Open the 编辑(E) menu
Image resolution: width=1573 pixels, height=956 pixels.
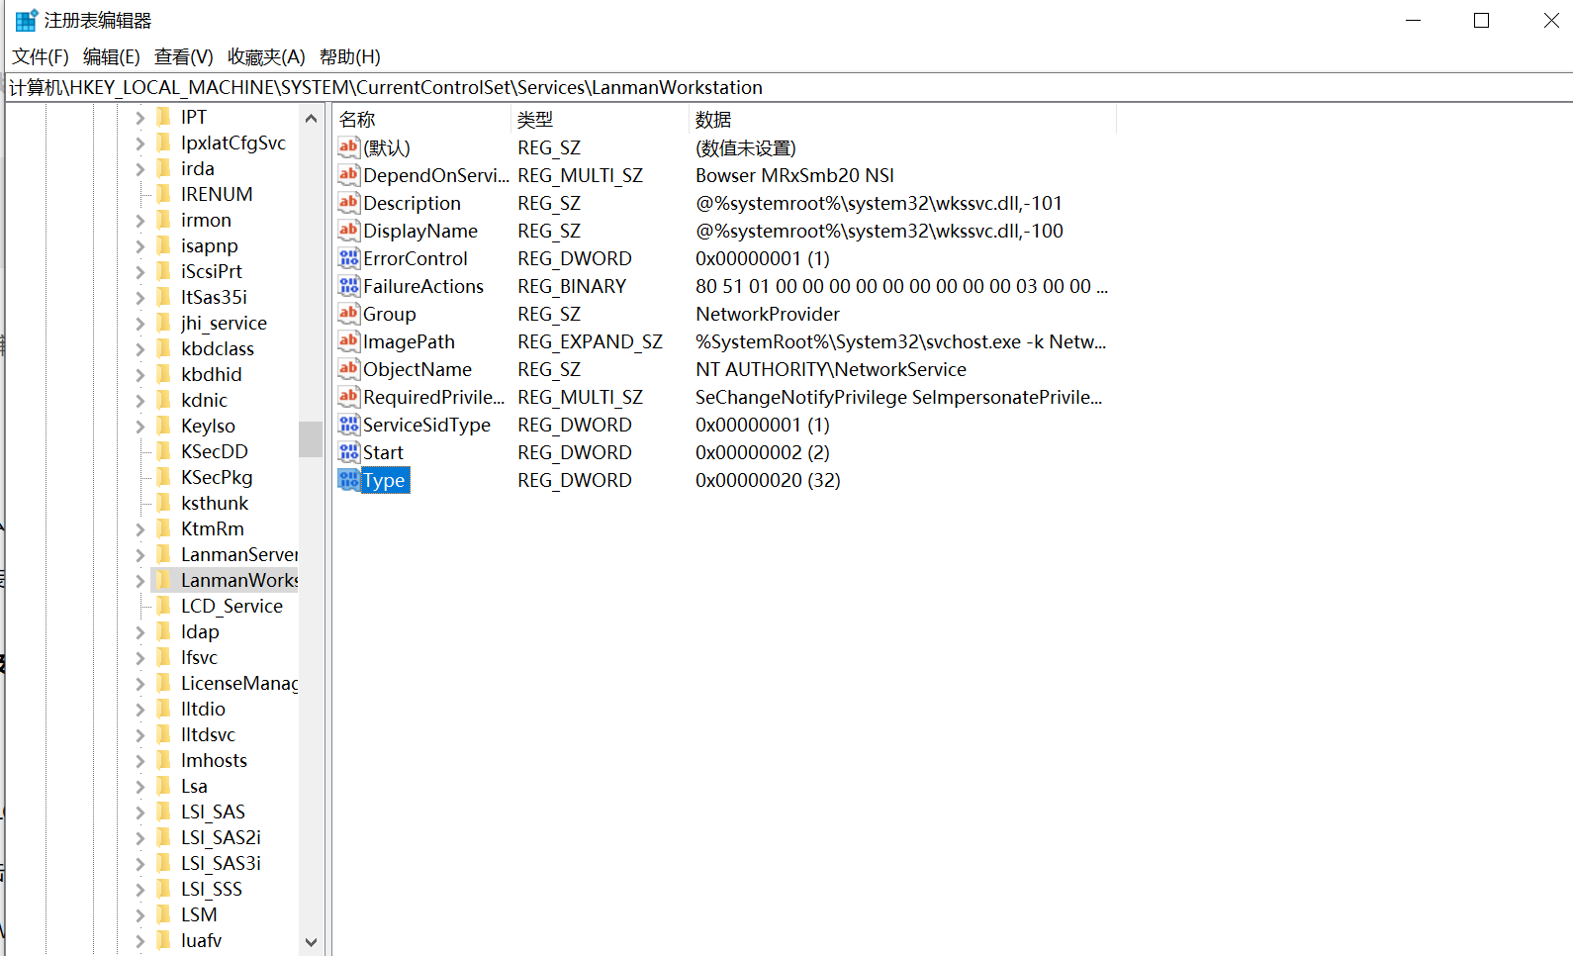click(112, 57)
